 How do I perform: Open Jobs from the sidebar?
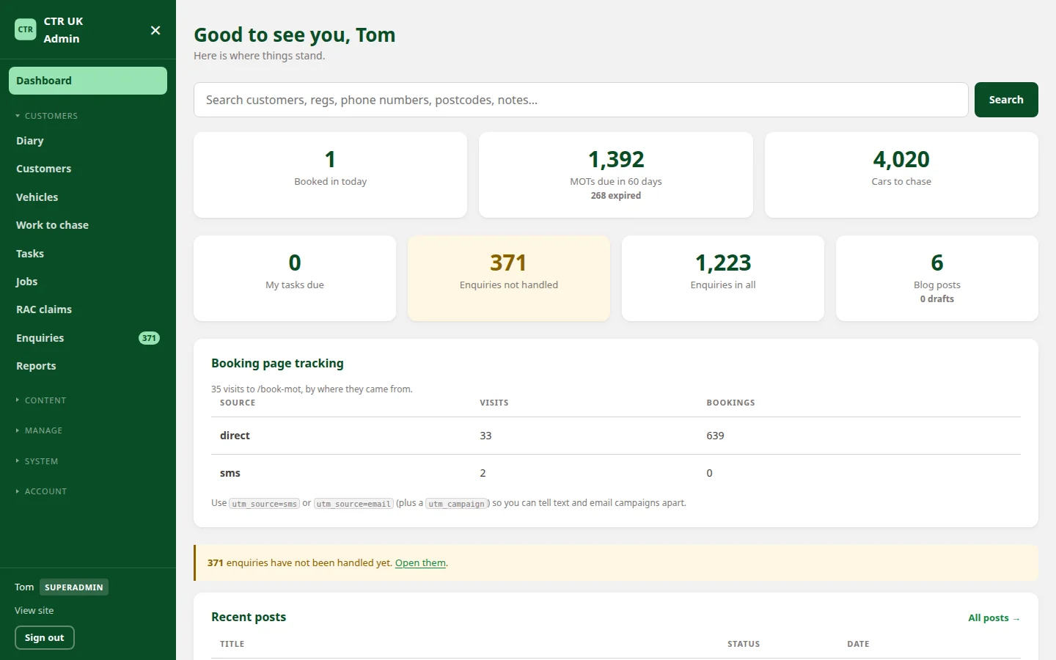(x=88, y=282)
